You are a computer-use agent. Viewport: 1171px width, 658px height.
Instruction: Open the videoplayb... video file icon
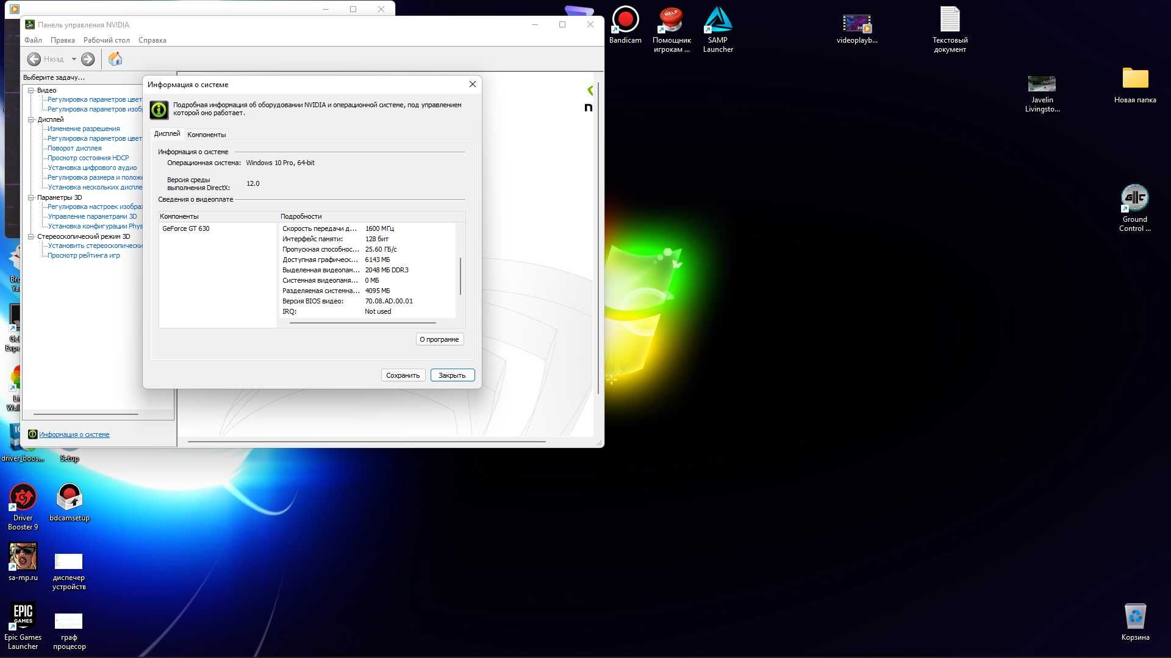click(857, 29)
